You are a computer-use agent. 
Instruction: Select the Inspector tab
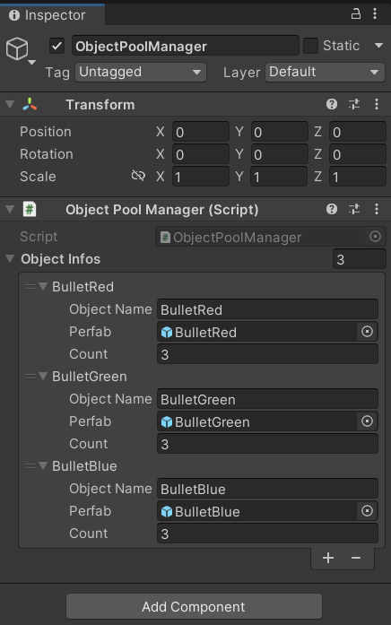(x=53, y=15)
